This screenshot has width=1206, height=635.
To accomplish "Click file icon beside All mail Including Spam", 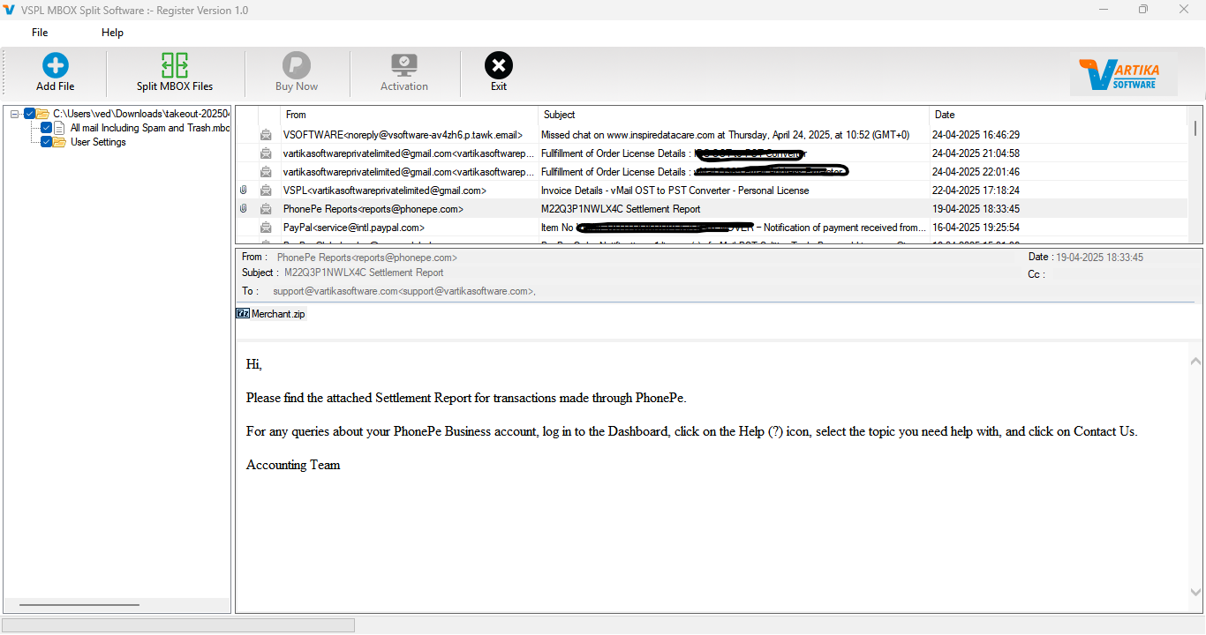I will pyautogui.click(x=59, y=128).
